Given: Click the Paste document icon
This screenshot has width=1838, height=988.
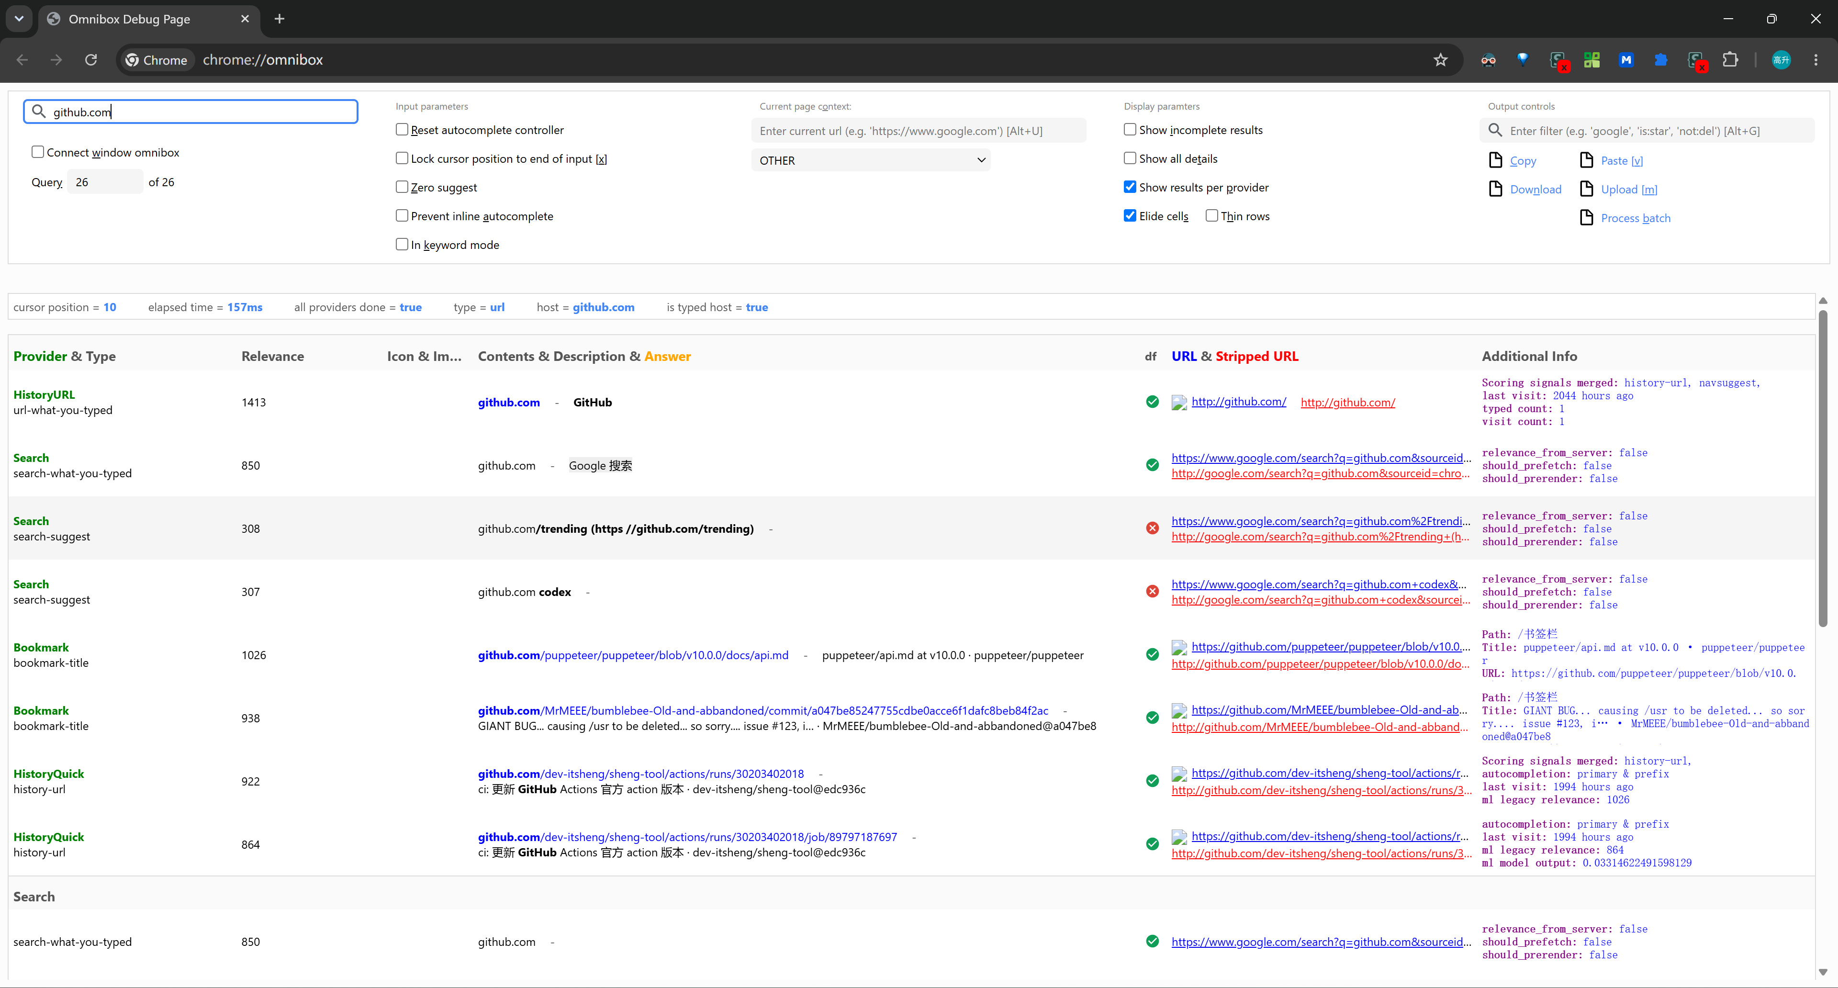Looking at the screenshot, I should coord(1587,160).
